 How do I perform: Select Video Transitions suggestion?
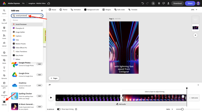coord(27,51)
